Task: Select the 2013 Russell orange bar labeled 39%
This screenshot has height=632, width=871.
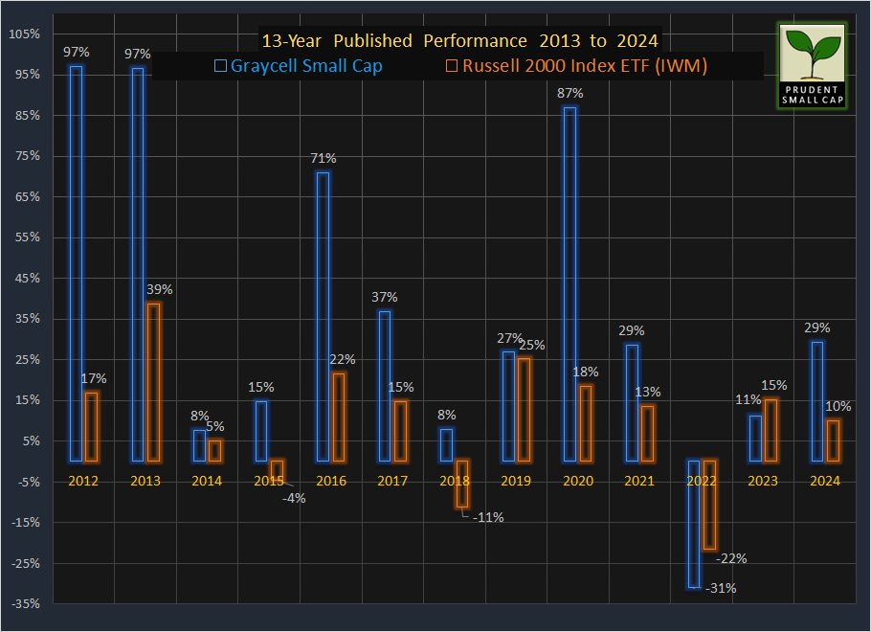Action: 154,382
